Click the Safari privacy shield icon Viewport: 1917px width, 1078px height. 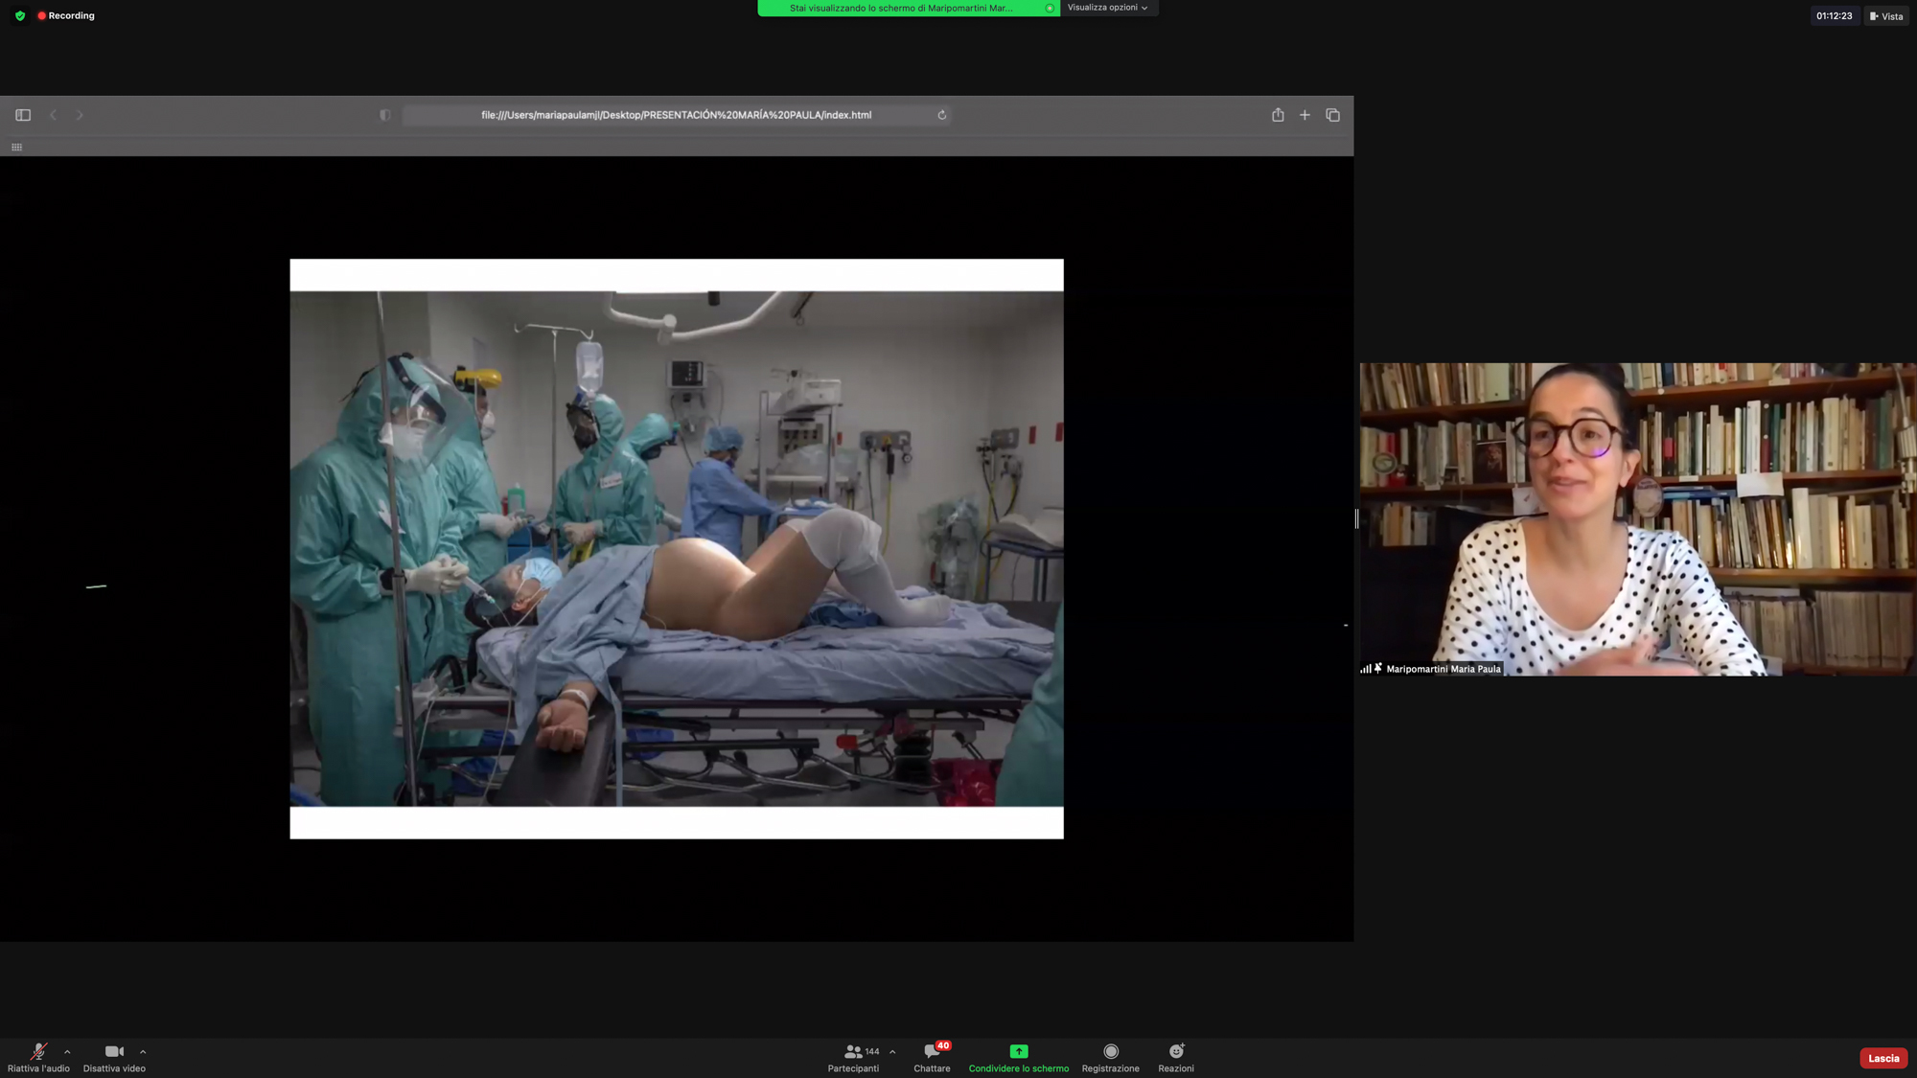384,115
